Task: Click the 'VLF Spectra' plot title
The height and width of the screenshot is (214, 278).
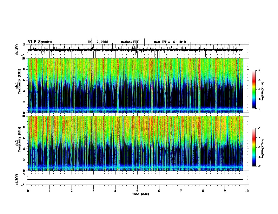Action: click(x=40, y=42)
